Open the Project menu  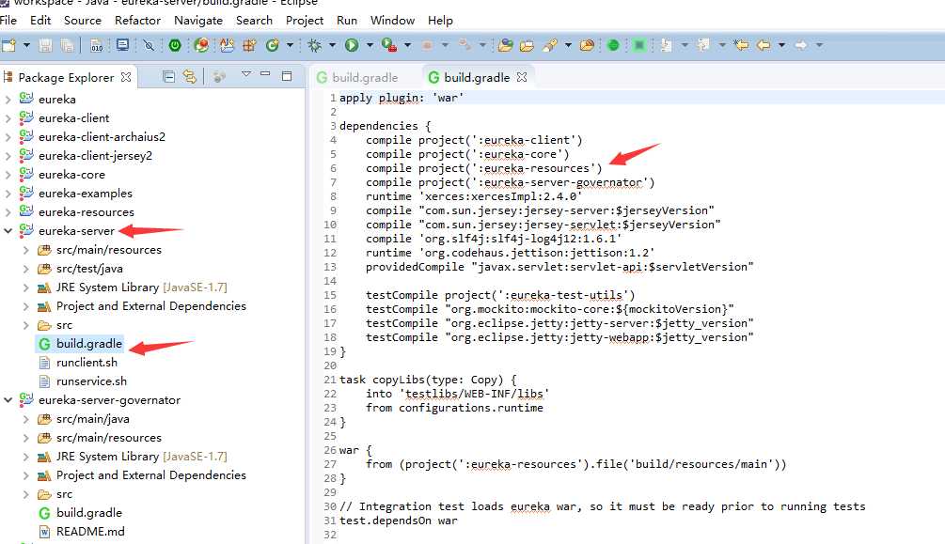click(x=305, y=21)
